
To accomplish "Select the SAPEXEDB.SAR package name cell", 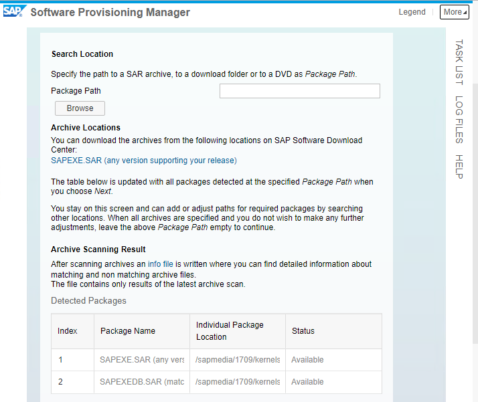I will point(142,382).
